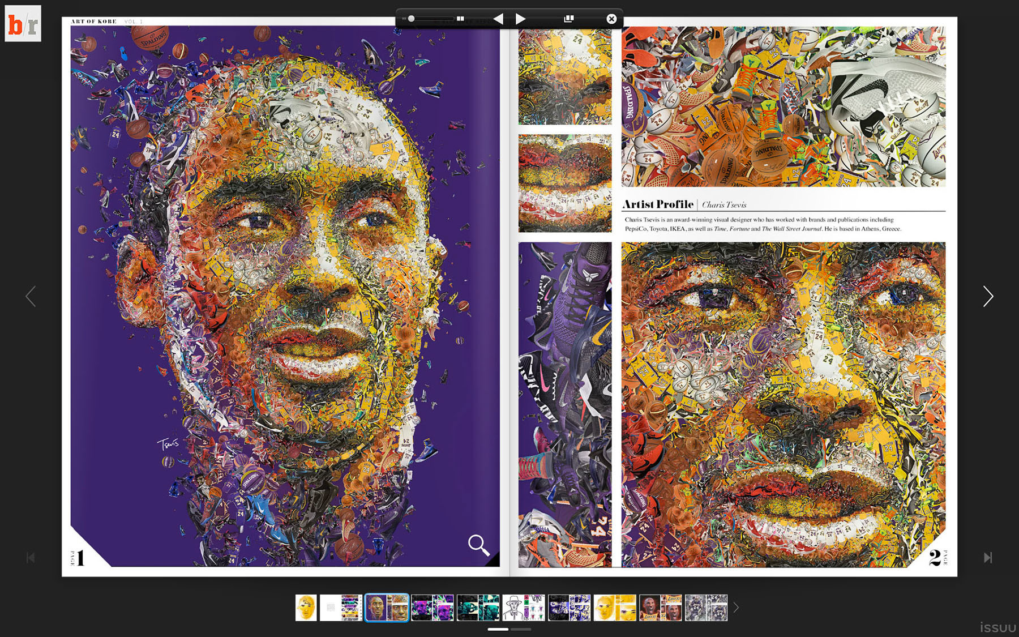Image resolution: width=1019 pixels, height=637 pixels.
Task: Open the Bleacher Report b/r logo
Action: click(x=23, y=24)
